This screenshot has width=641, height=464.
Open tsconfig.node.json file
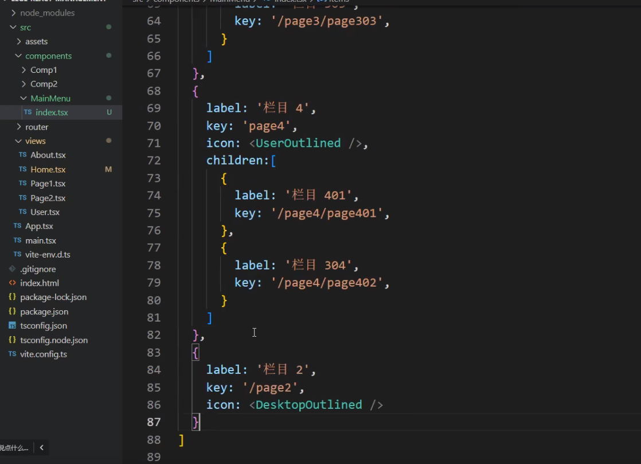pos(53,340)
